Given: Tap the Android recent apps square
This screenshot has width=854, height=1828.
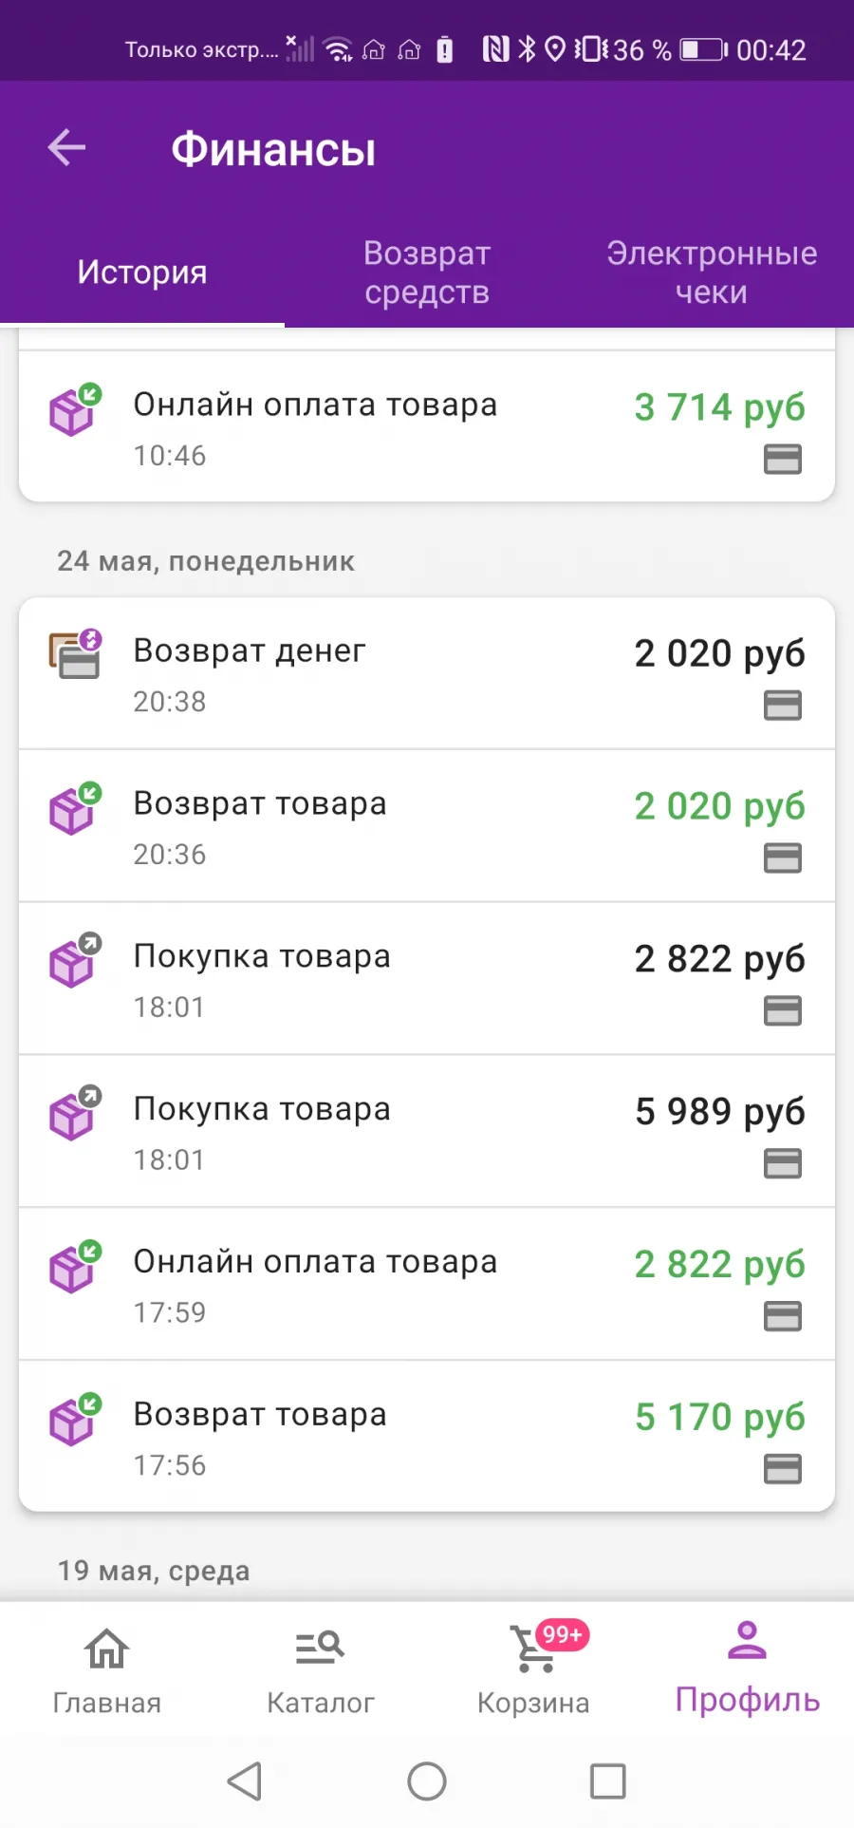Looking at the screenshot, I should pyautogui.click(x=607, y=1781).
